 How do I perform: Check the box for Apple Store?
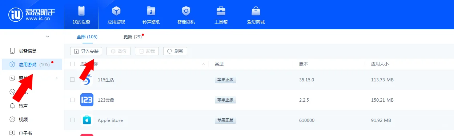pyautogui.click(x=72, y=120)
